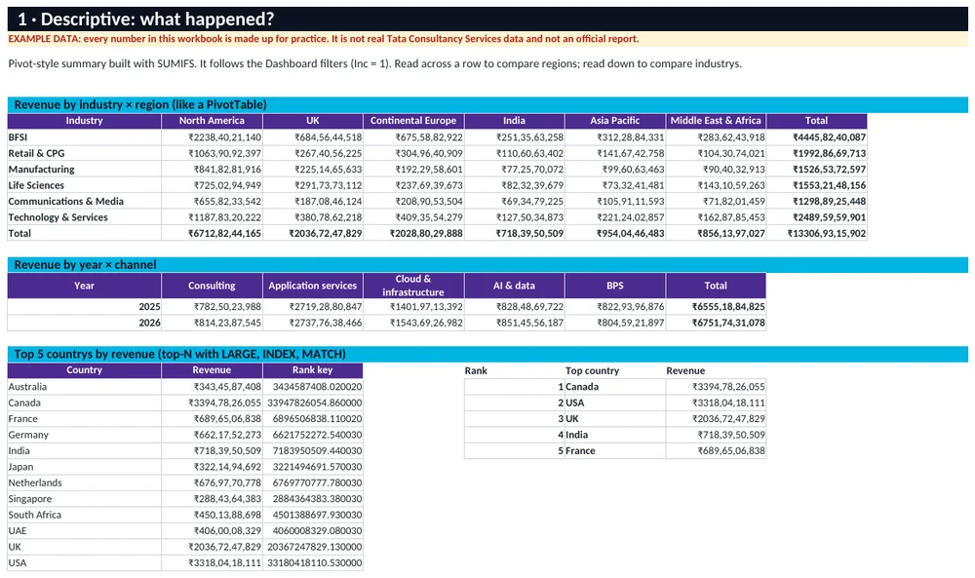Select Technology & Services total ₹2489,59,59,901

point(816,217)
